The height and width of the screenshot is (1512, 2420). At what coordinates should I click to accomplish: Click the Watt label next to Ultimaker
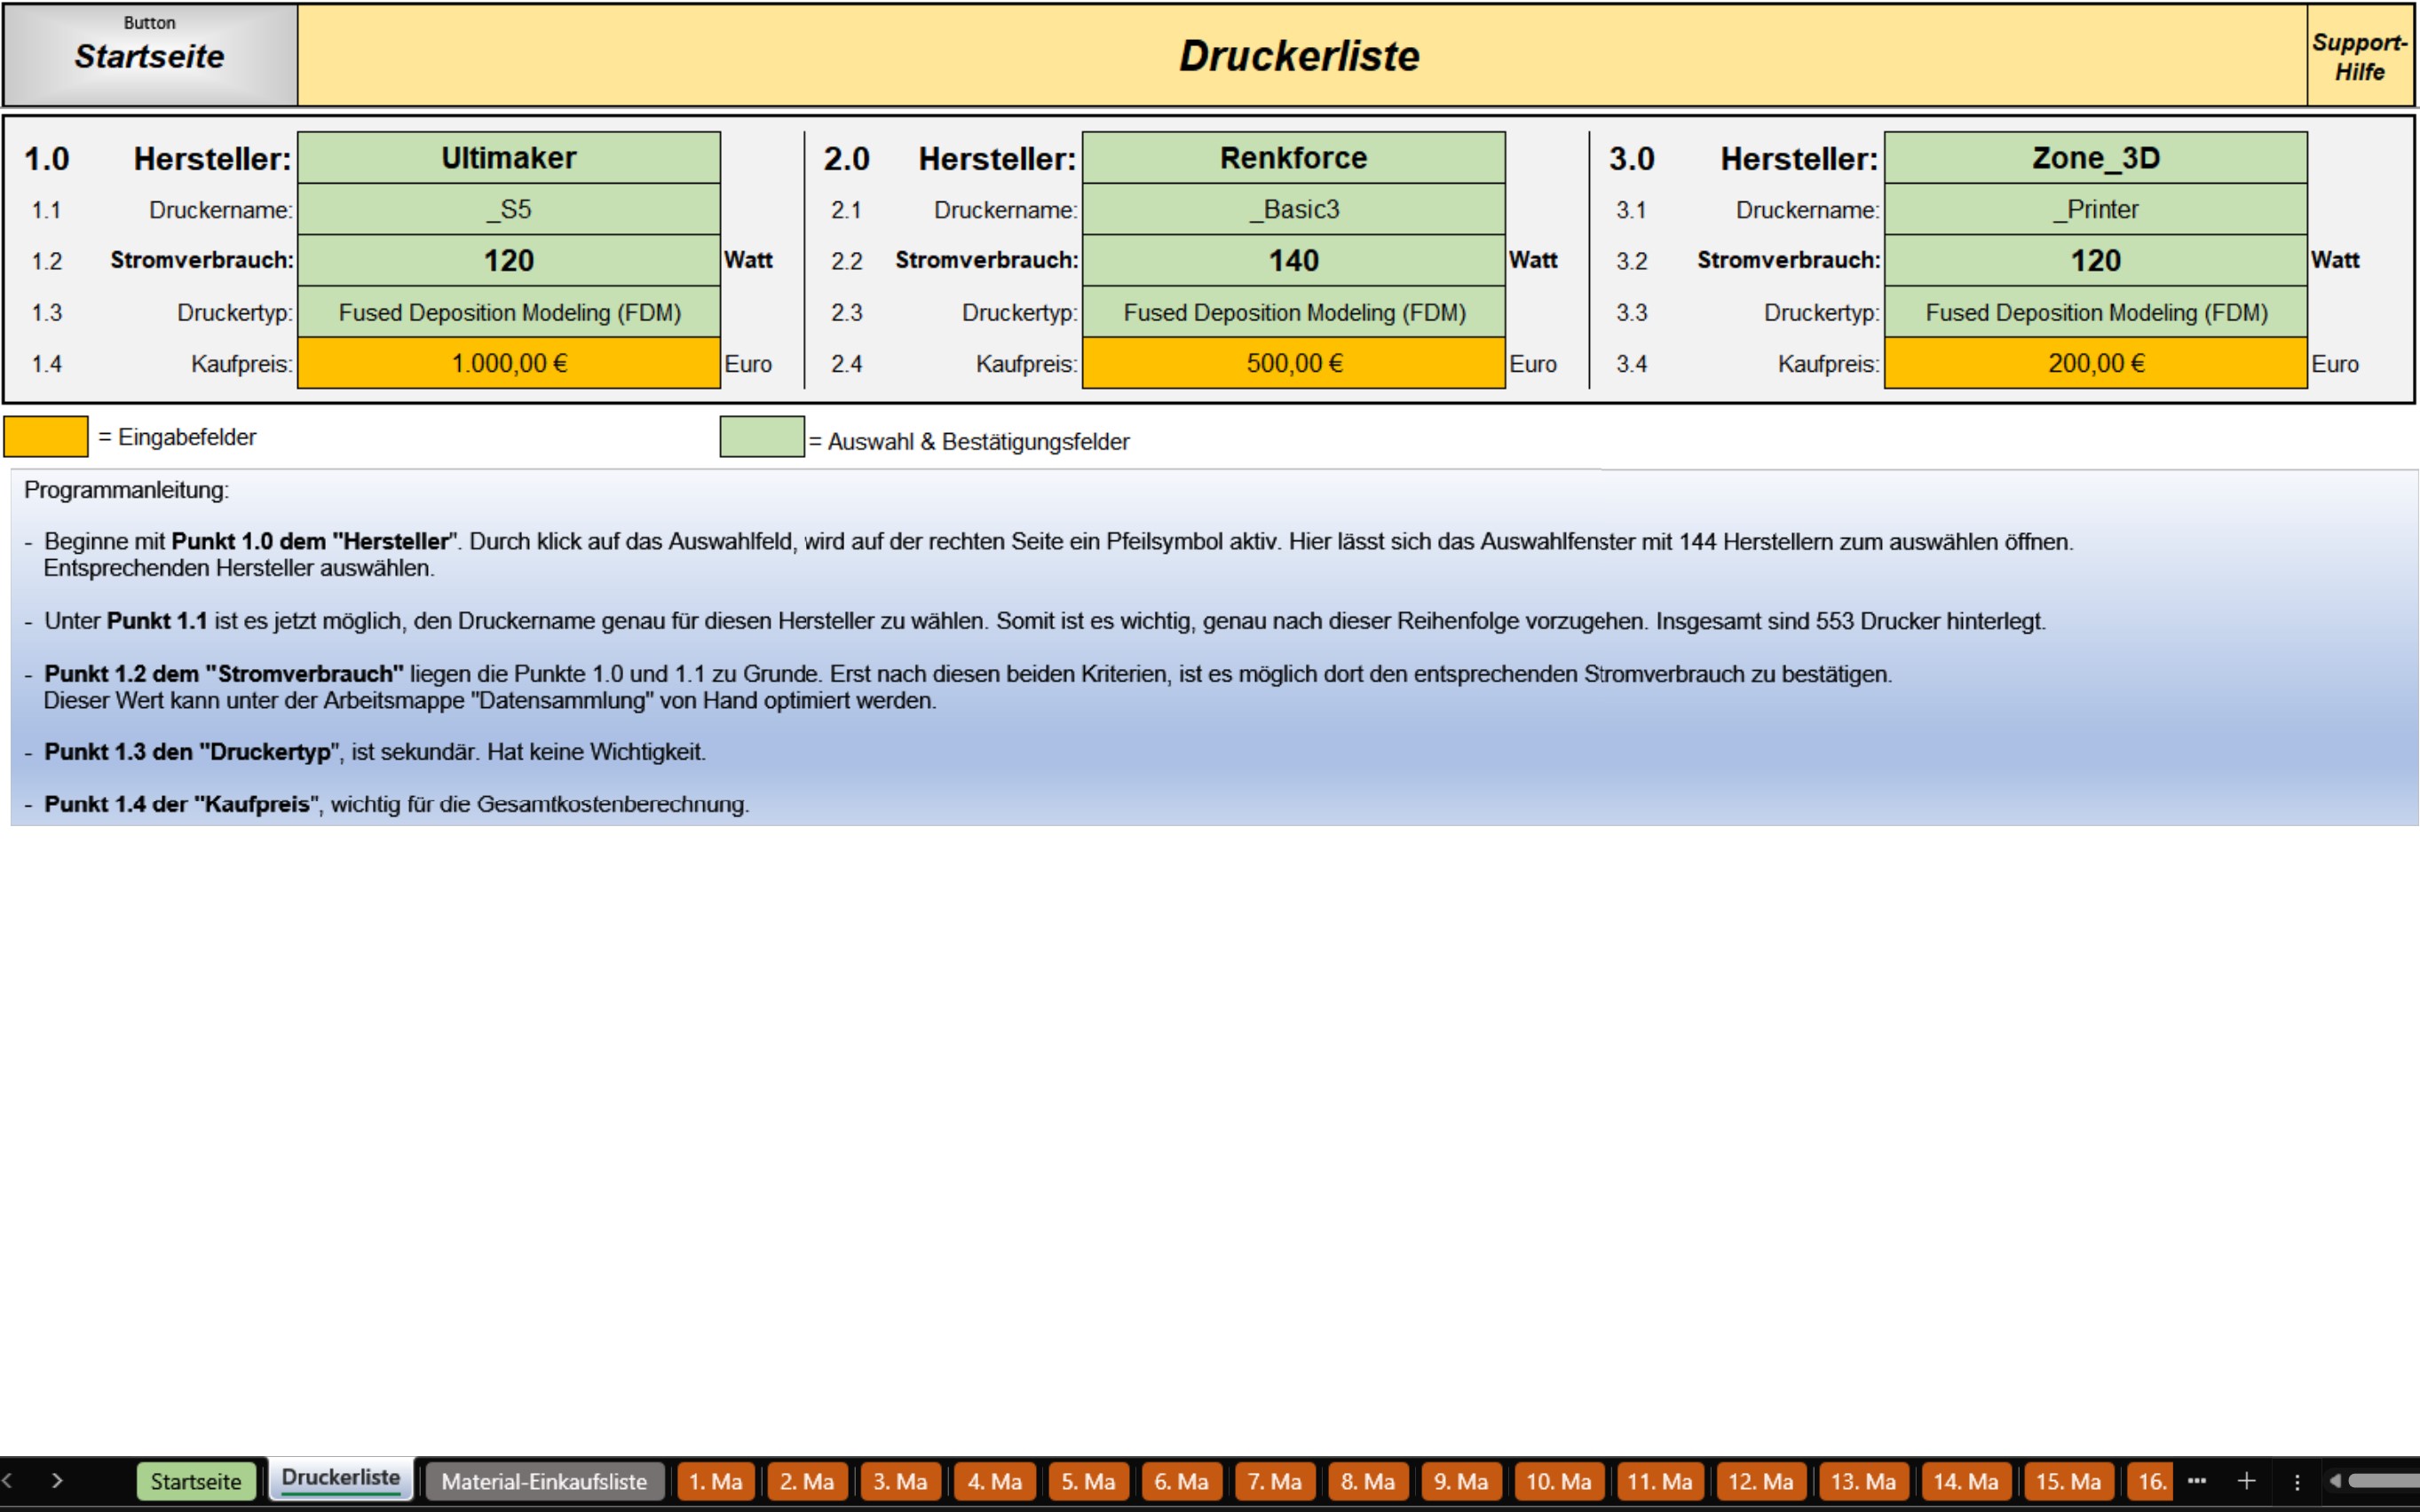[x=748, y=260]
